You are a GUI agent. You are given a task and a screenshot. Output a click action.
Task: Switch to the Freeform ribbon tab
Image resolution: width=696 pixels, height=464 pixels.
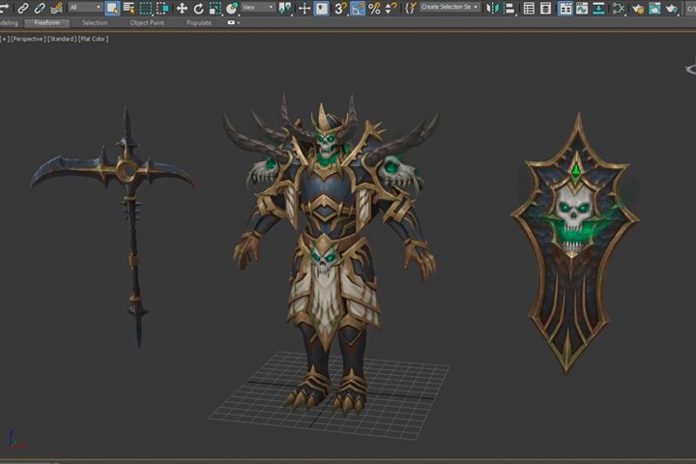pos(46,22)
